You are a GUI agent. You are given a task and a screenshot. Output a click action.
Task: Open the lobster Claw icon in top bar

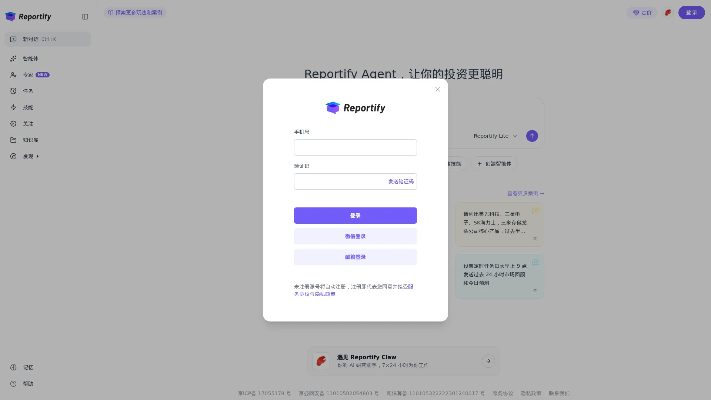point(668,13)
